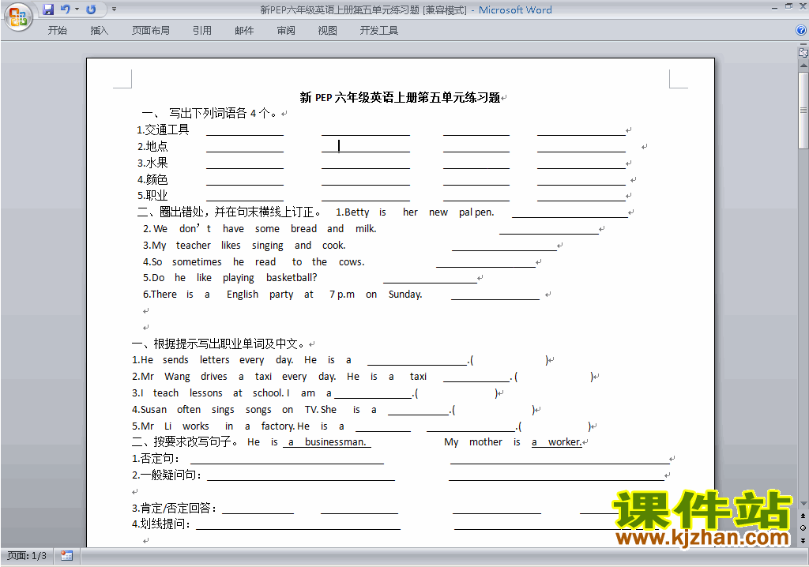Screen dimensions: 809x567
Task: Click the text 写出下列词语各 4 个
Action: point(222,113)
